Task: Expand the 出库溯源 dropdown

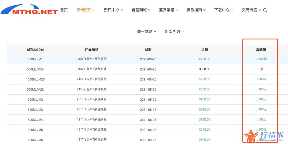Action: (174, 32)
